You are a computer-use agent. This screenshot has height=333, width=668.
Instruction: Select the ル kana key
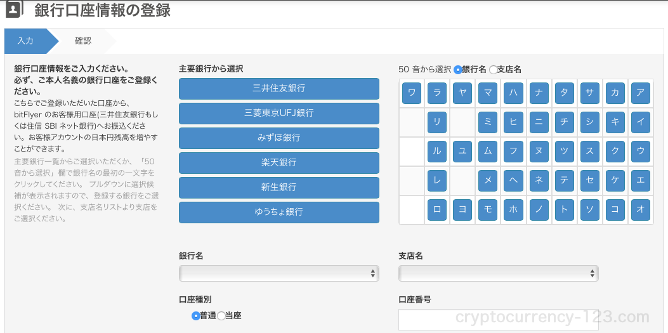point(437,152)
